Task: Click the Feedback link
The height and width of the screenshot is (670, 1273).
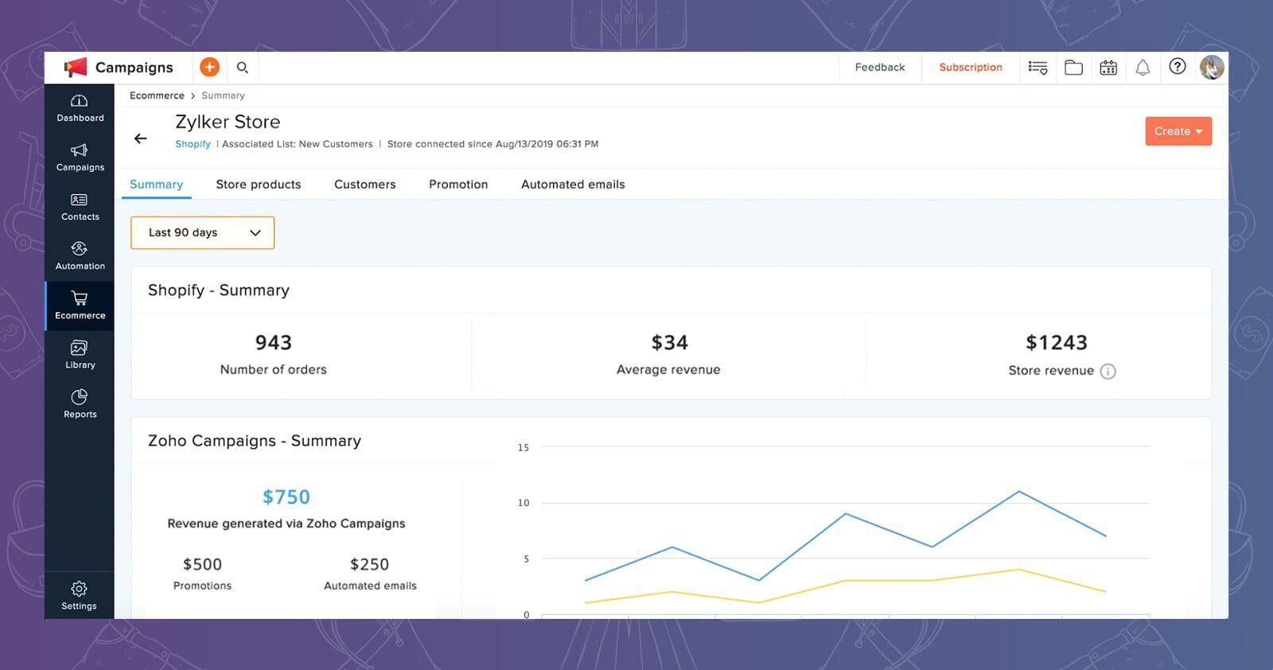Action: point(880,68)
